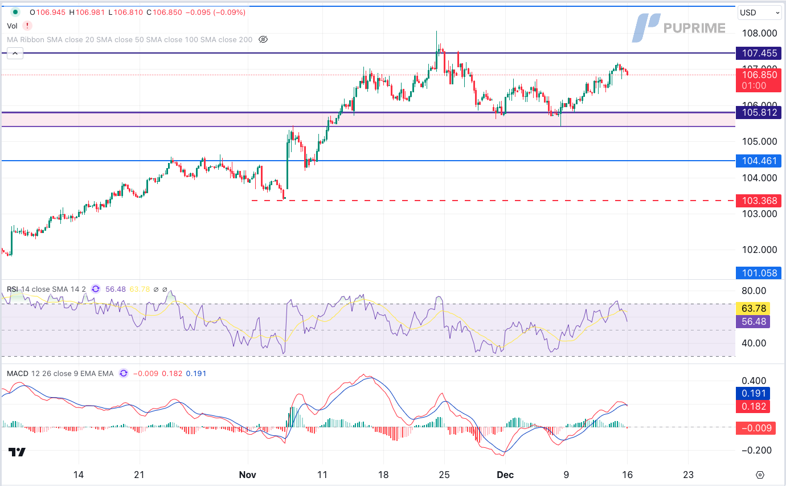Click the green market status dot
786x486 pixels.
(x=15, y=12)
